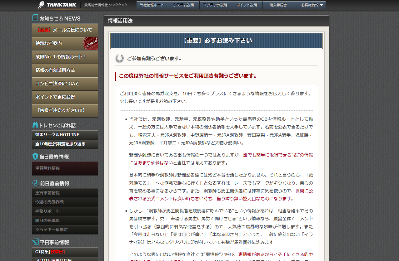This screenshot has height=261, width=399.
Task: Click the ご参加有難うございます heading text
Action: [x=154, y=59]
